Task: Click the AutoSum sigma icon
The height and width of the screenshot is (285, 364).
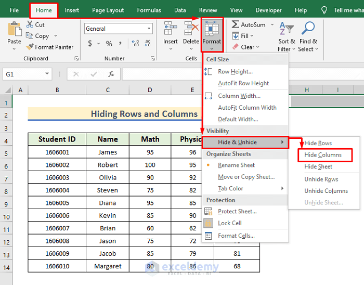Action: (x=235, y=24)
